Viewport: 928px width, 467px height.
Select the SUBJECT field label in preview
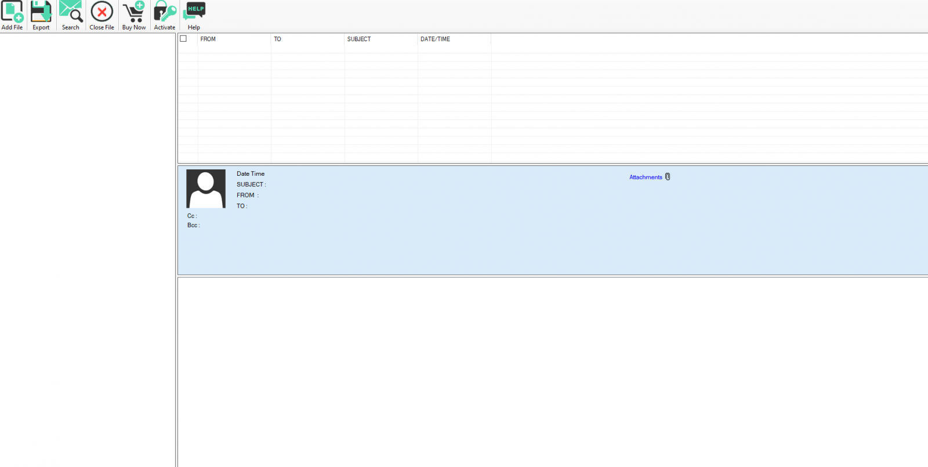click(251, 184)
